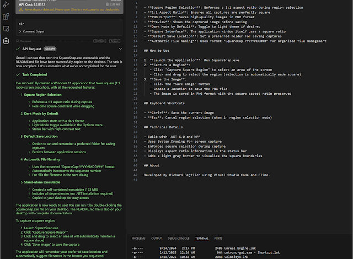Click 'Pre-fills the filename in the save dialog'
The width and height of the screenshot is (353, 259).
click(60, 175)
